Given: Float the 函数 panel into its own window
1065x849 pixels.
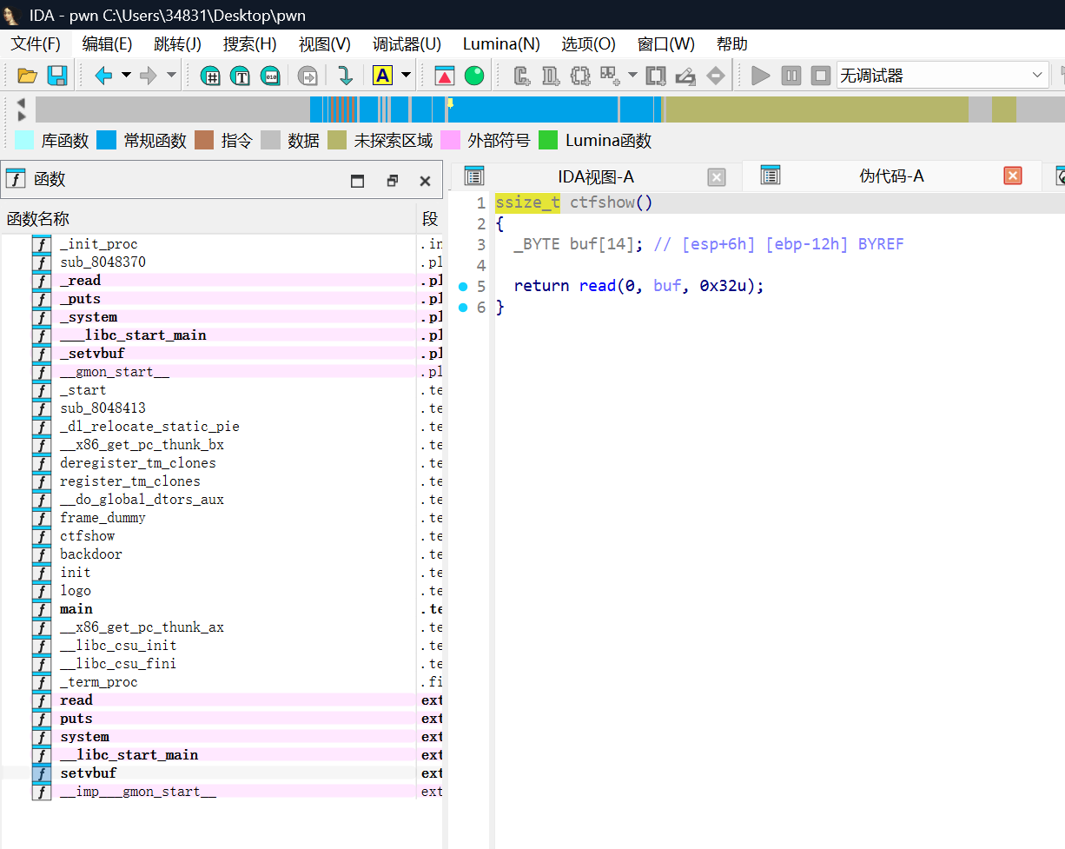Looking at the screenshot, I should [x=392, y=181].
